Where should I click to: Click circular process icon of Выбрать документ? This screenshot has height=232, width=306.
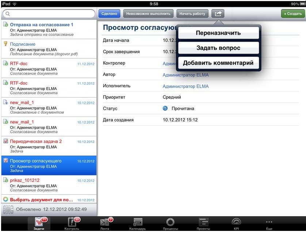coord(5,199)
